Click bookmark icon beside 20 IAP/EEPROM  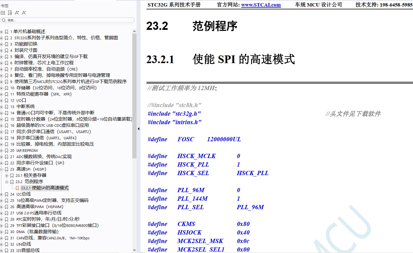click(7, 150)
